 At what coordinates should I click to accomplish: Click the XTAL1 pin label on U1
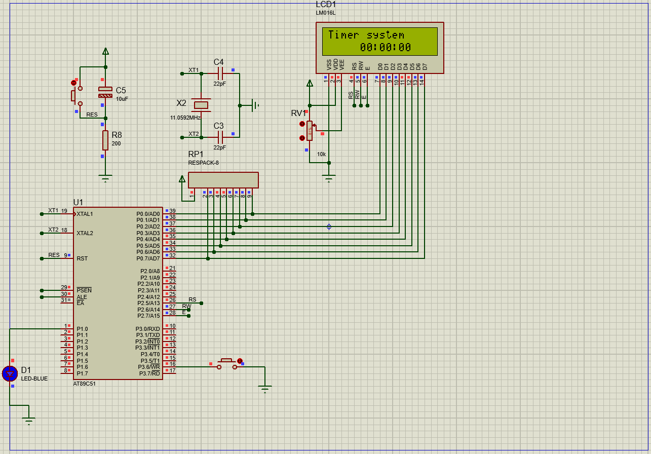pyautogui.click(x=85, y=214)
